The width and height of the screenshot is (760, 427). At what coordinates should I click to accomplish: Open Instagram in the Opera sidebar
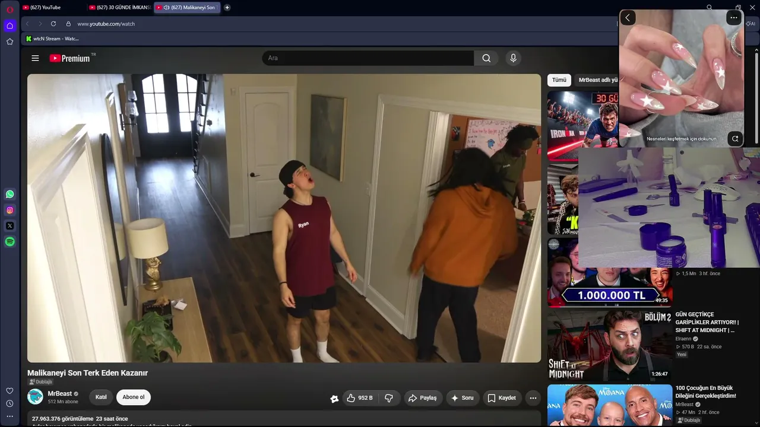tap(9, 210)
